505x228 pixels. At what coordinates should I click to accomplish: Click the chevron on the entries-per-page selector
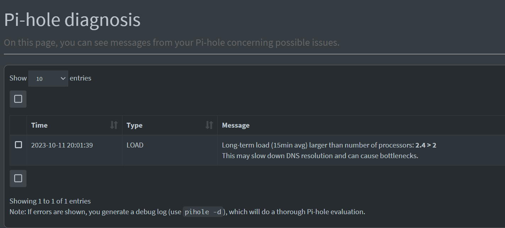point(62,78)
